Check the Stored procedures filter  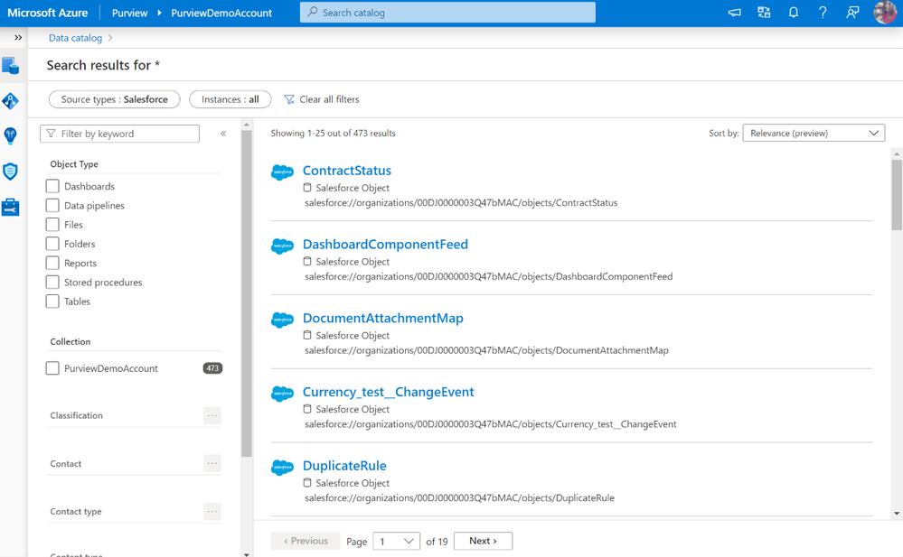point(52,282)
